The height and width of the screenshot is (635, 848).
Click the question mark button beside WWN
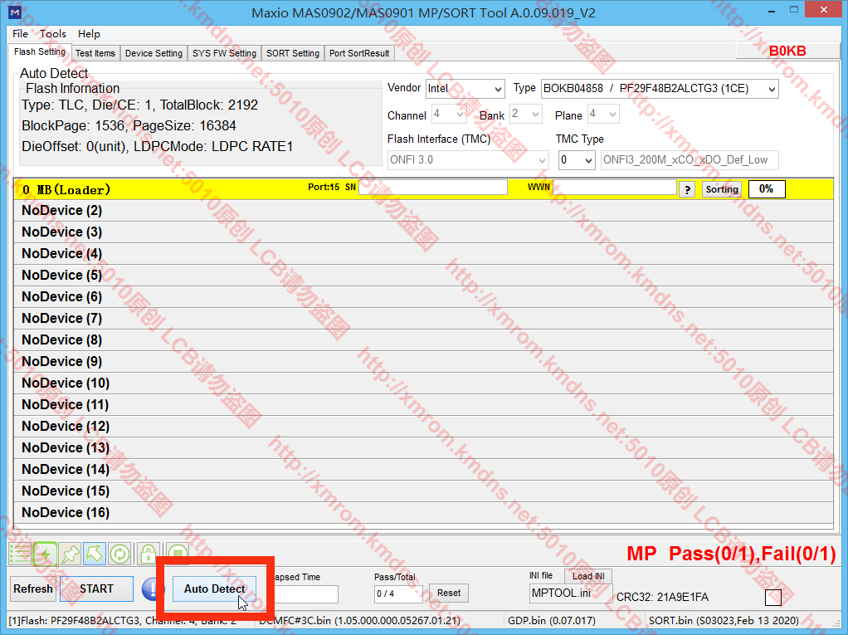click(687, 189)
